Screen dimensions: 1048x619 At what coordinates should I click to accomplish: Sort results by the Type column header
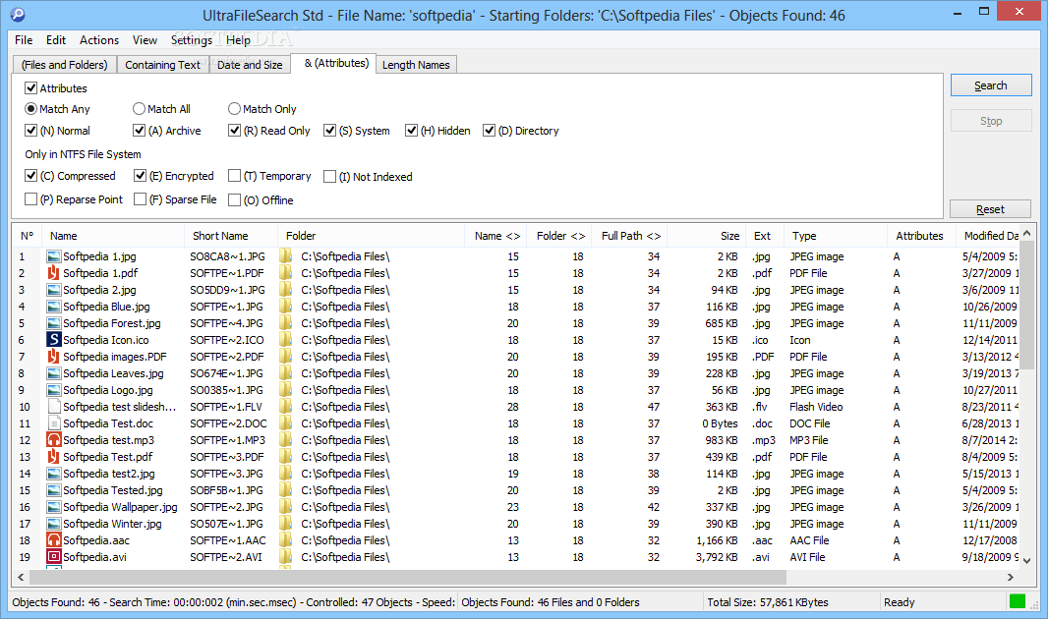(x=836, y=236)
